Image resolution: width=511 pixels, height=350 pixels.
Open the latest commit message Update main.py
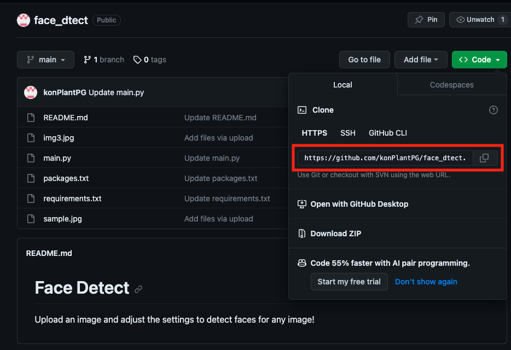[x=117, y=92]
